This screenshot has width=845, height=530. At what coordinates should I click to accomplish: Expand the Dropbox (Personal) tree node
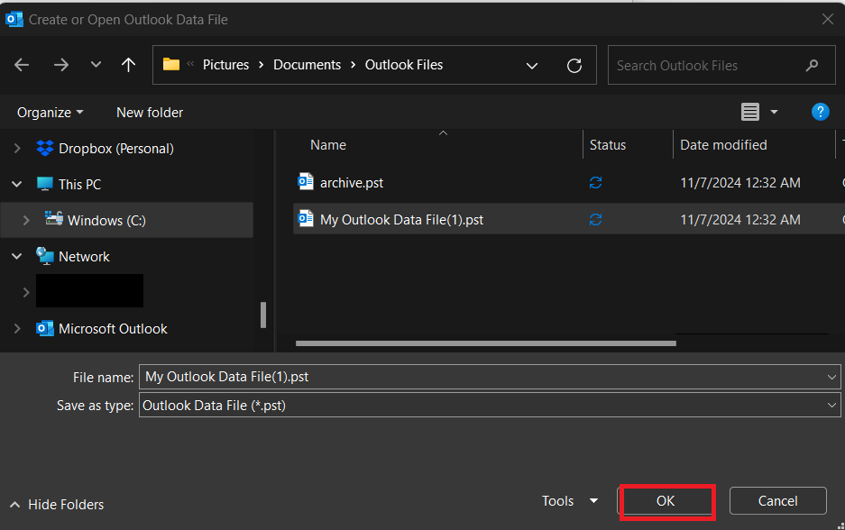coord(17,148)
